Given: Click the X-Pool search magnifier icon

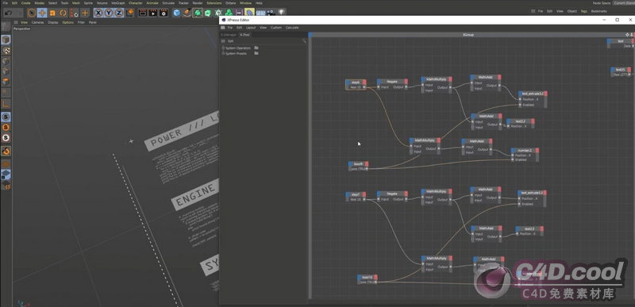Looking at the screenshot, I should click(x=304, y=41).
